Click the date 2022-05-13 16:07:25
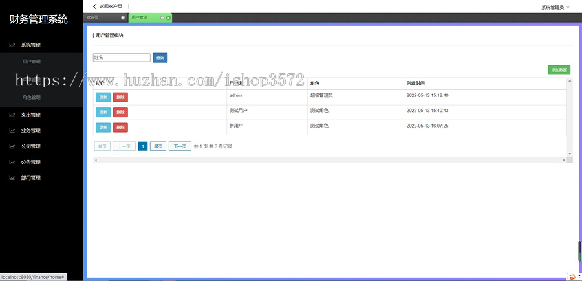582x281 pixels. [x=427, y=126]
